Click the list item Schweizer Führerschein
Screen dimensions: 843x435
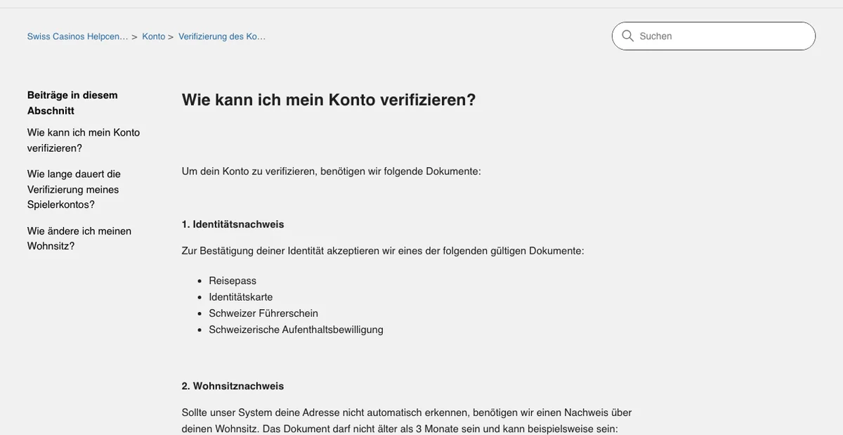[x=263, y=313]
